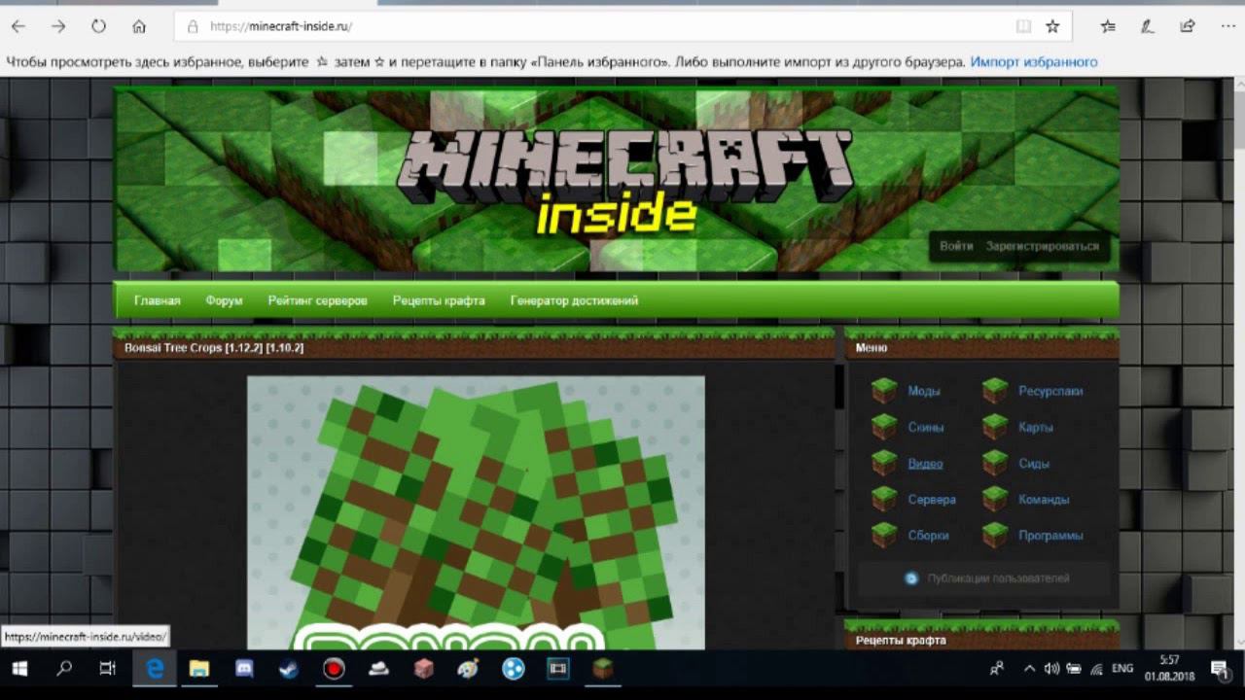
Task: Open the Ресурспаки menu link
Action: point(1050,391)
